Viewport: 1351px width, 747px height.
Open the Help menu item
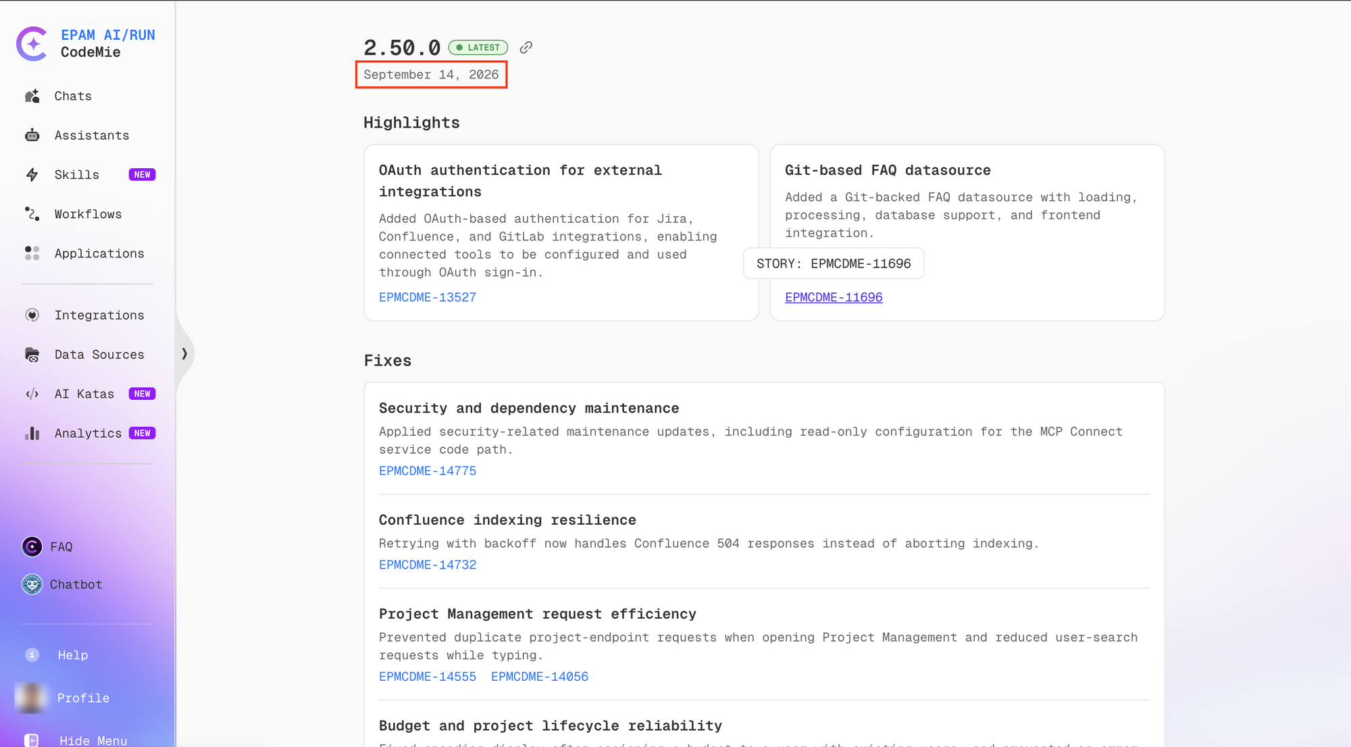click(73, 655)
